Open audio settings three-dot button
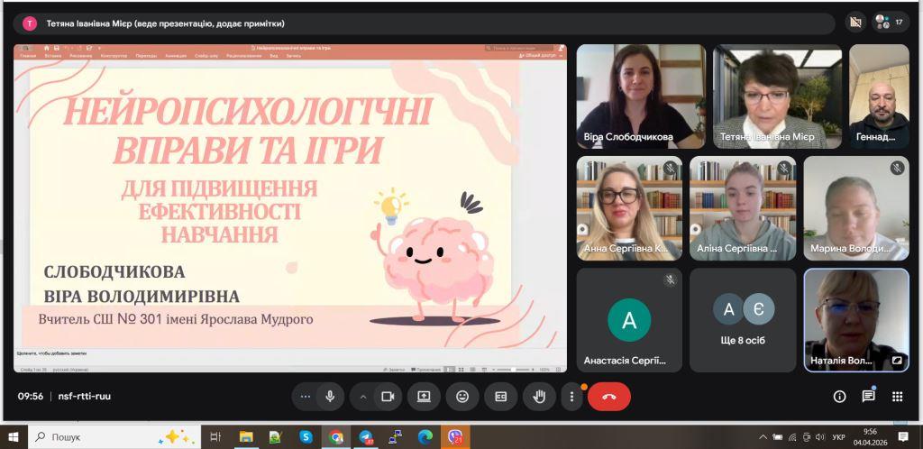Screen dimensions: 923x449 [x=305, y=397]
